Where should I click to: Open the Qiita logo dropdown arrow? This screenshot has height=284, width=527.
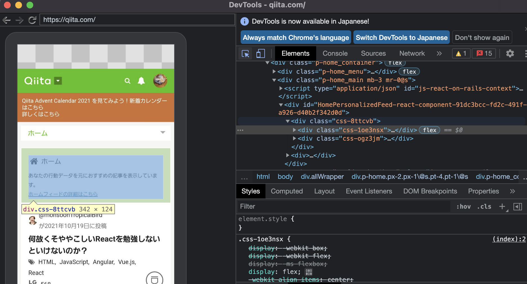pyautogui.click(x=58, y=81)
